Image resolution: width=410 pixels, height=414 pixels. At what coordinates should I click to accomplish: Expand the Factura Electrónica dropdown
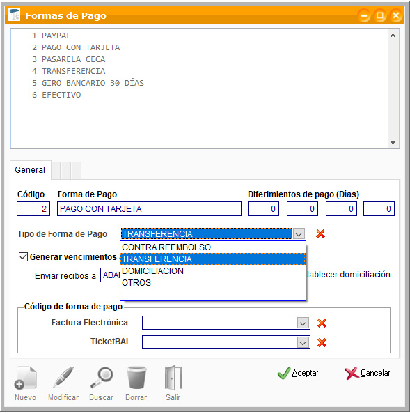[x=303, y=323]
